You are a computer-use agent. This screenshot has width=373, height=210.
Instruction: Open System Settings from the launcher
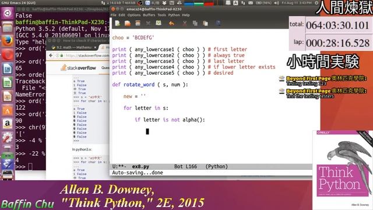pyautogui.click(x=8, y=138)
